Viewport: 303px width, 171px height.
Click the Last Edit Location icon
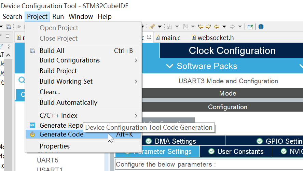(201, 27)
